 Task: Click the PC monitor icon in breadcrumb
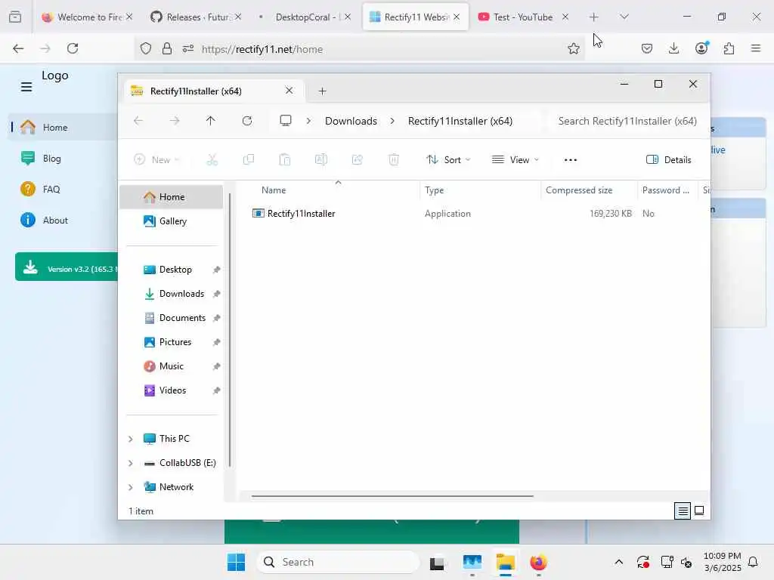pos(285,121)
